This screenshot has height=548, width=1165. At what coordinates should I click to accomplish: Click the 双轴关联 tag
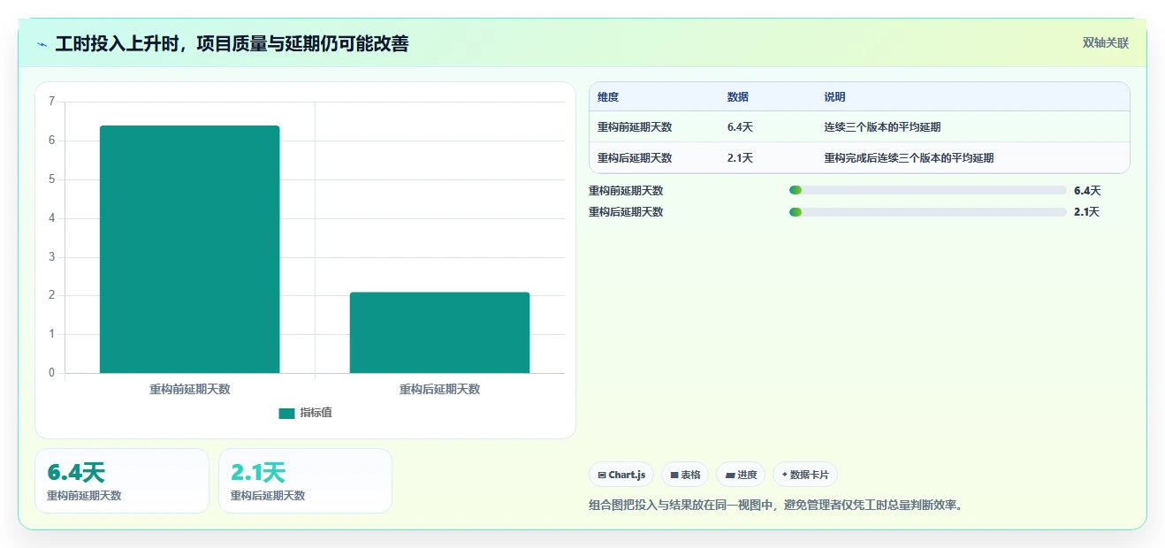[1106, 42]
